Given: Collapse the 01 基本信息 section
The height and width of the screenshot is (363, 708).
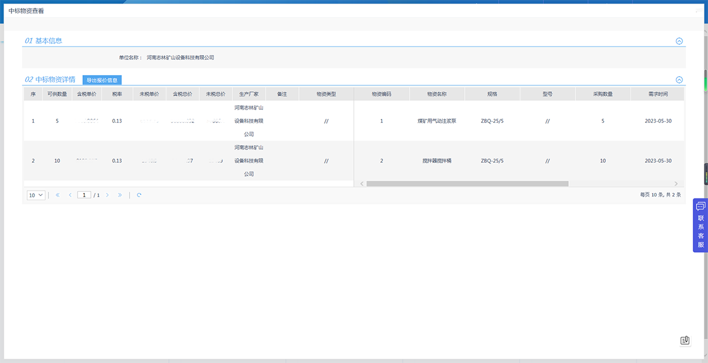Looking at the screenshot, I should 679,41.
